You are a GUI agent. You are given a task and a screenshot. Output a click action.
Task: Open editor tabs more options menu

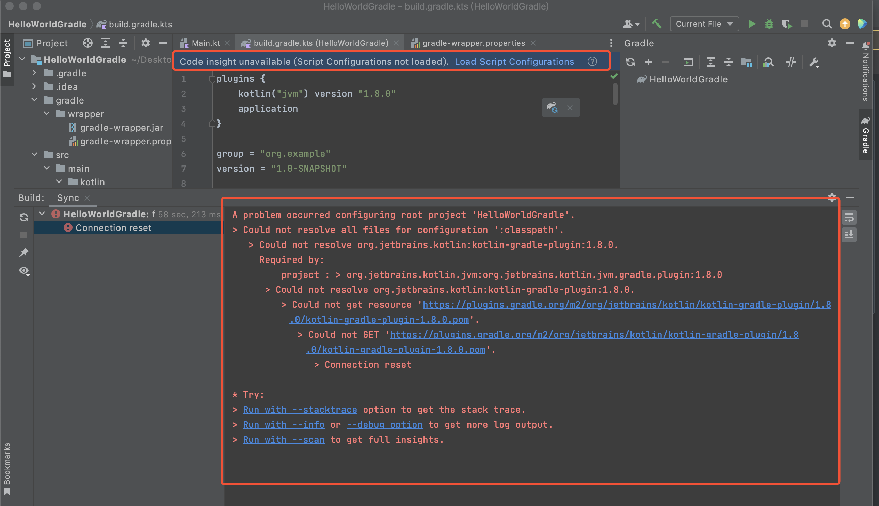click(x=611, y=43)
